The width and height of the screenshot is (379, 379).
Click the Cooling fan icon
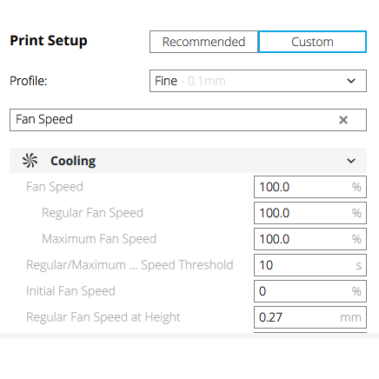pyautogui.click(x=30, y=161)
